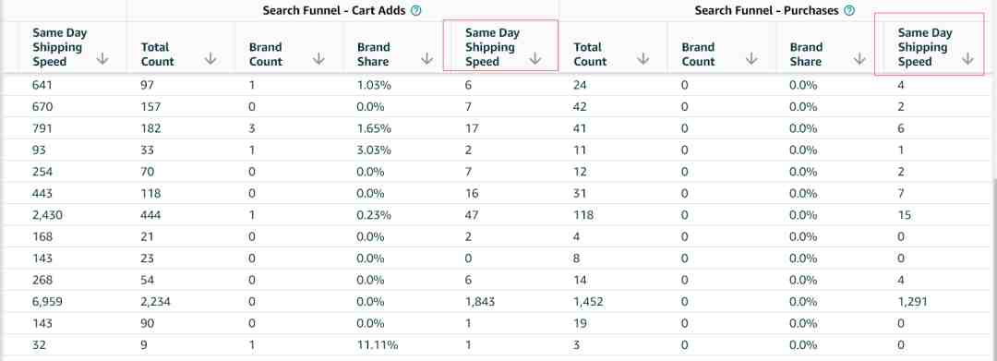Open help icon beside Search Funnel - Cart Adds
The height and width of the screenshot is (361, 997).
click(x=415, y=10)
